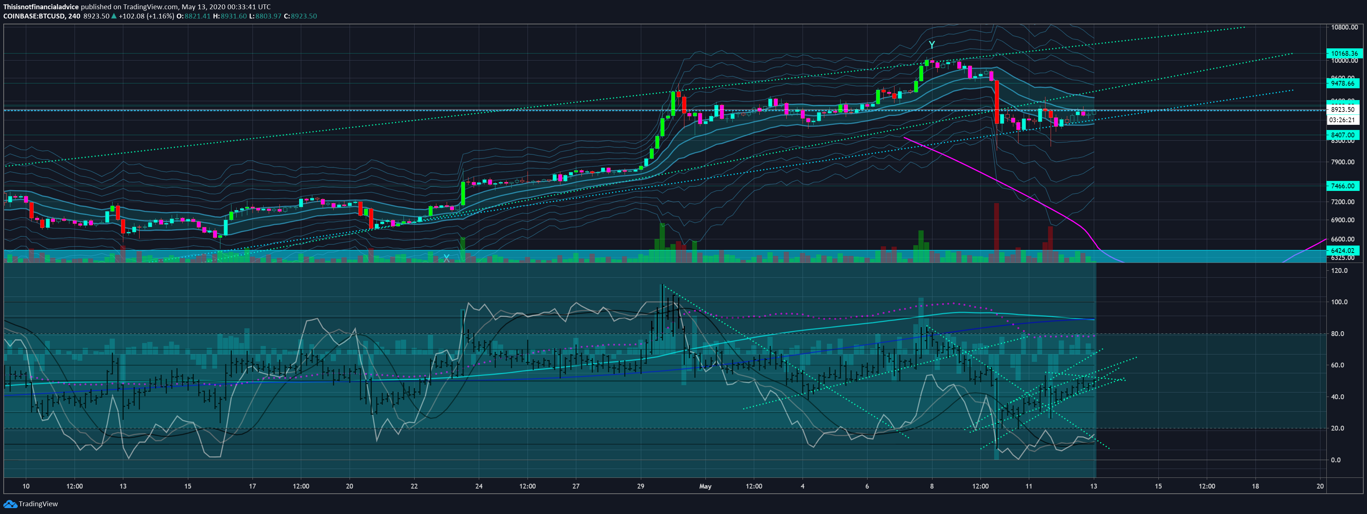Click the 40.0 oscillator axis label
Screen dimensions: 1367x514
pyautogui.click(x=1337, y=397)
